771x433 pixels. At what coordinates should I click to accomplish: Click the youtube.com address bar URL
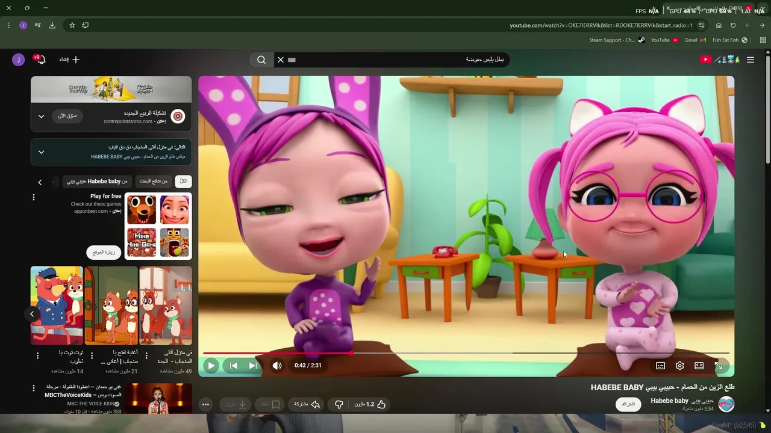[x=601, y=25]
